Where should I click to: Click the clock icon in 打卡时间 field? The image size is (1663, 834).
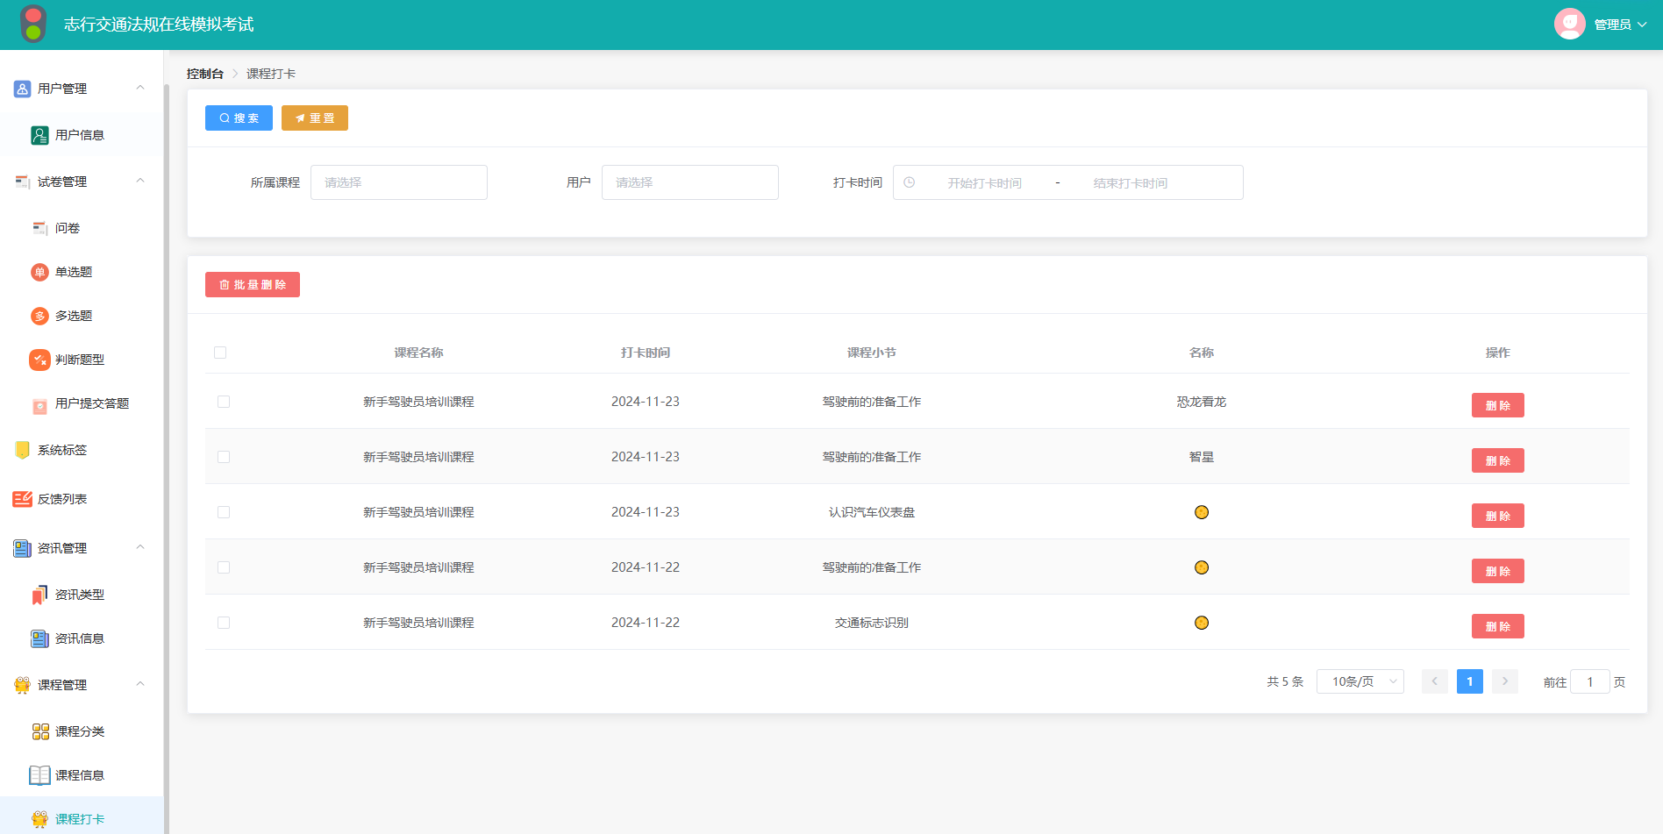coord(910,182)
